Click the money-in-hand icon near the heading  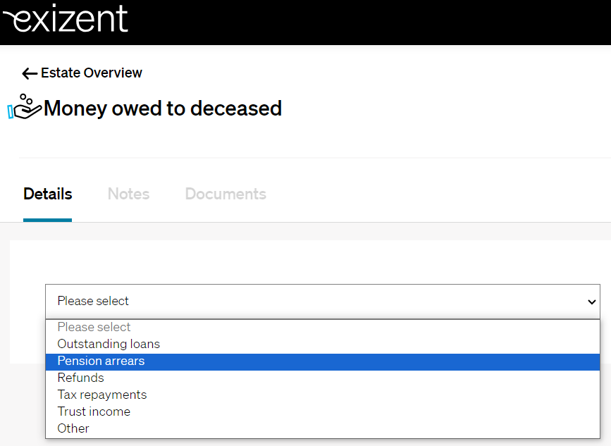(23, 107)
